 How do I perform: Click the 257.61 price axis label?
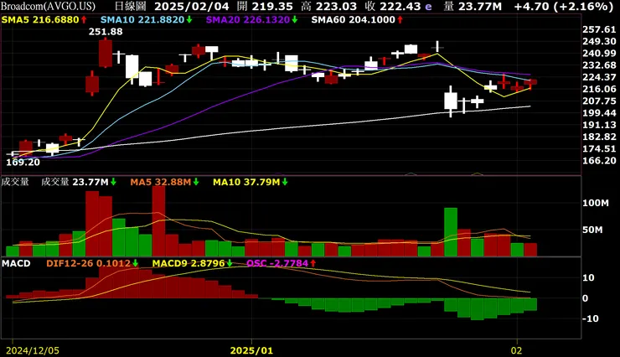[x=599, y=29]
